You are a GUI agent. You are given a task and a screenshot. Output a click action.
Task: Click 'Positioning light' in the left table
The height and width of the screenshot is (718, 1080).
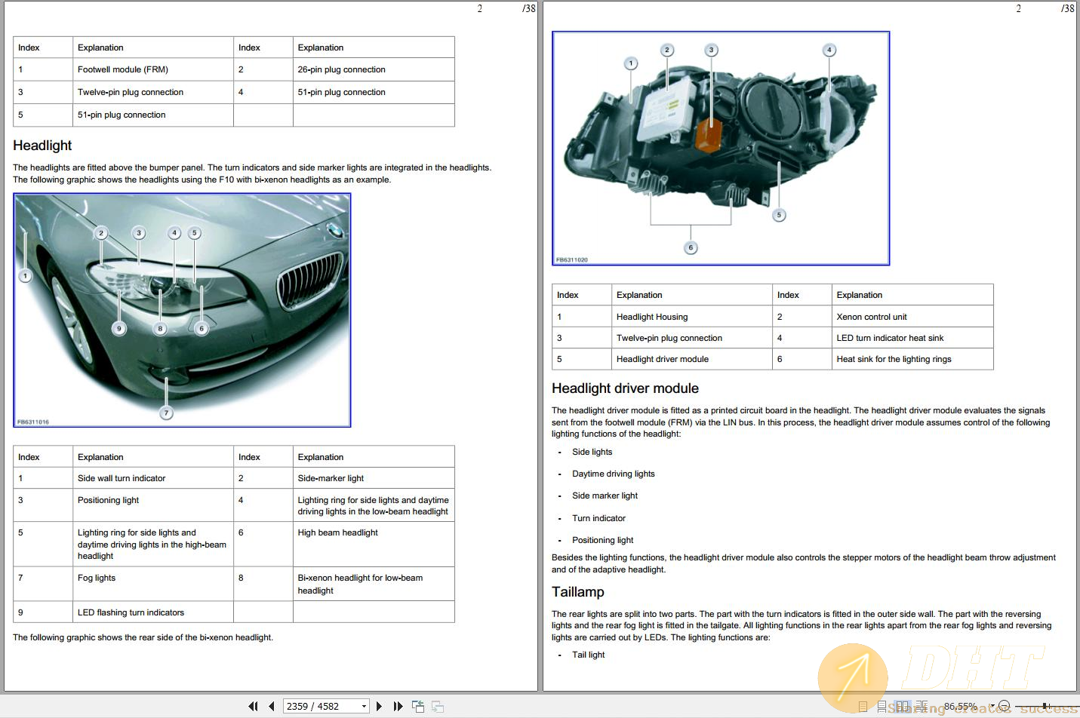(x=153, y=505)
